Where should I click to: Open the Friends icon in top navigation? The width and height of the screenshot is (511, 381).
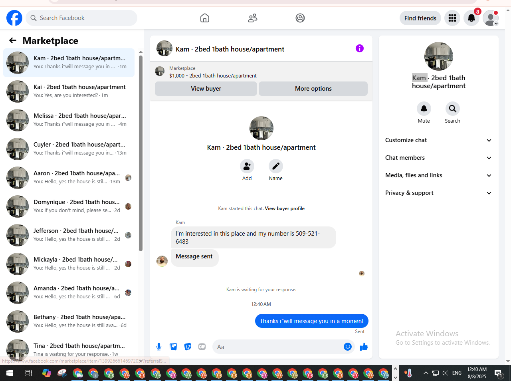tap(253, 18)
